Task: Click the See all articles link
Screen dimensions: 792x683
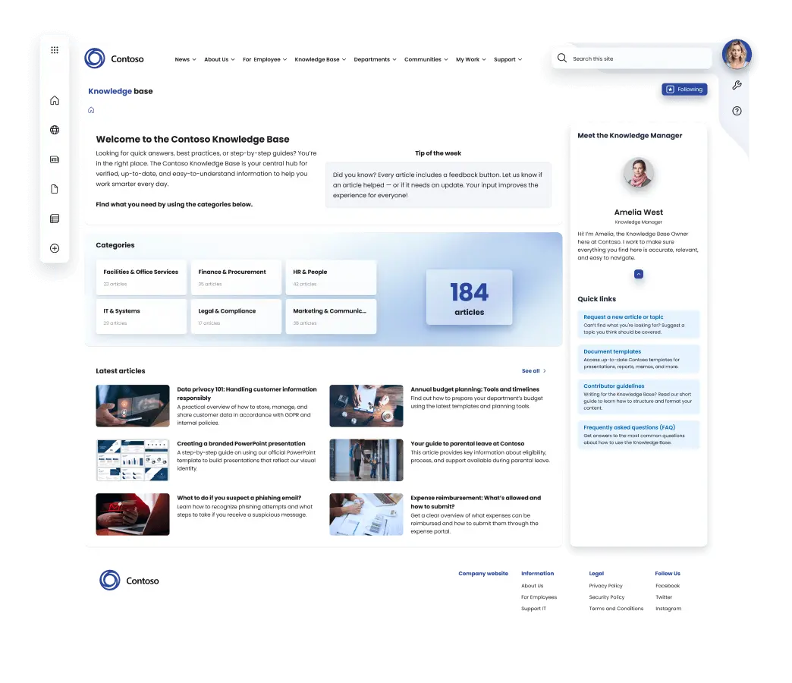Action: 533,371
